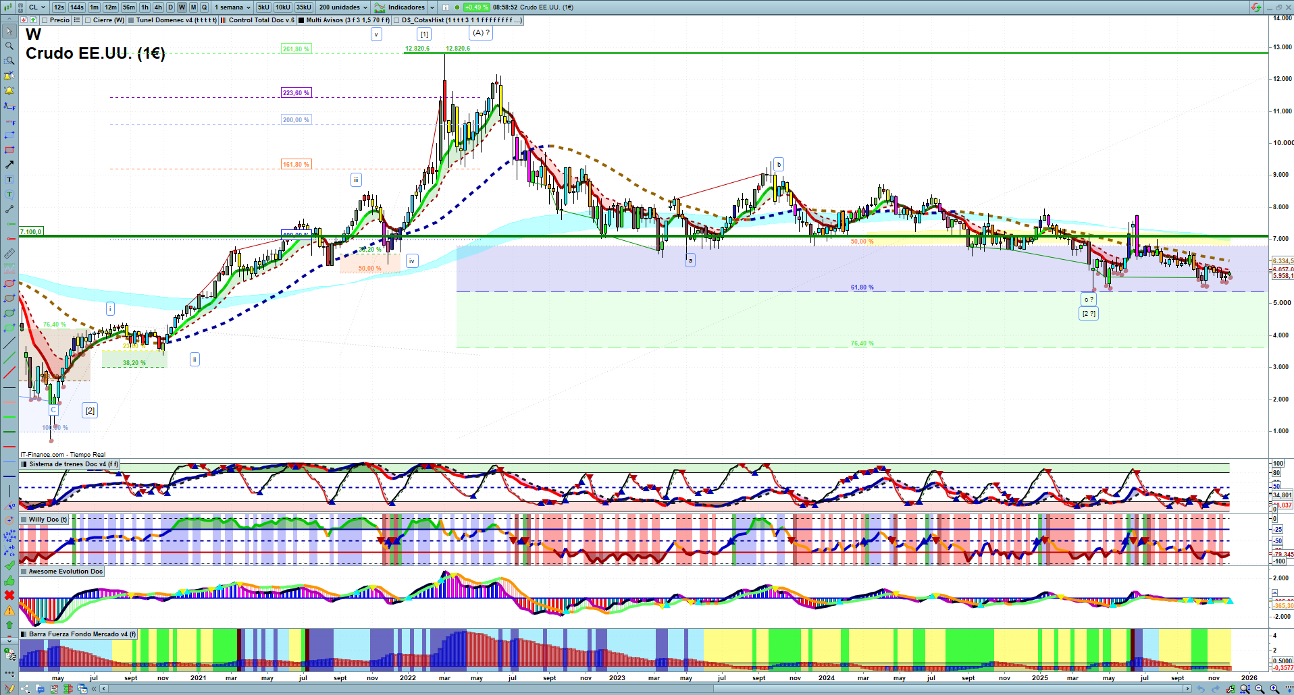Pick the zoom area selection tool
The width and height of the screenshot is (1294, 695).
(9, 61)
